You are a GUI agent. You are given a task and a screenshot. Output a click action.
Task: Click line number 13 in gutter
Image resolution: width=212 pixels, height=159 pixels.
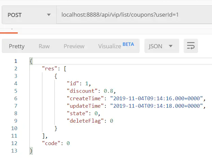[x=14, y=151]
